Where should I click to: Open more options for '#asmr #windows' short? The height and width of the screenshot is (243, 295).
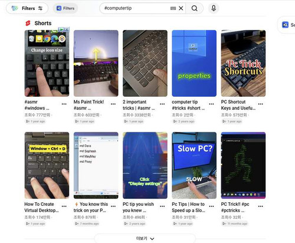tap(64, 104)
